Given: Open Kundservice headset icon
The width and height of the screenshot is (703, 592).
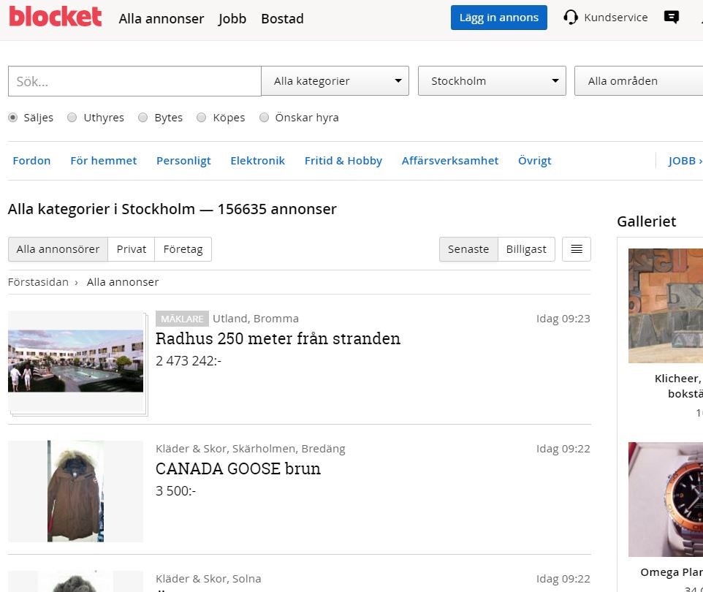Looking at the screenshot, I should tap(570, 18).
